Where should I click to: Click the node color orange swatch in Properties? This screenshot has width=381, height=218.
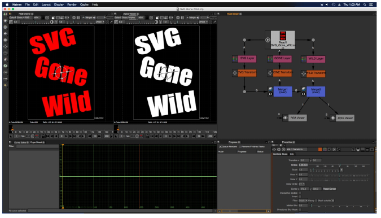[320, 150]
